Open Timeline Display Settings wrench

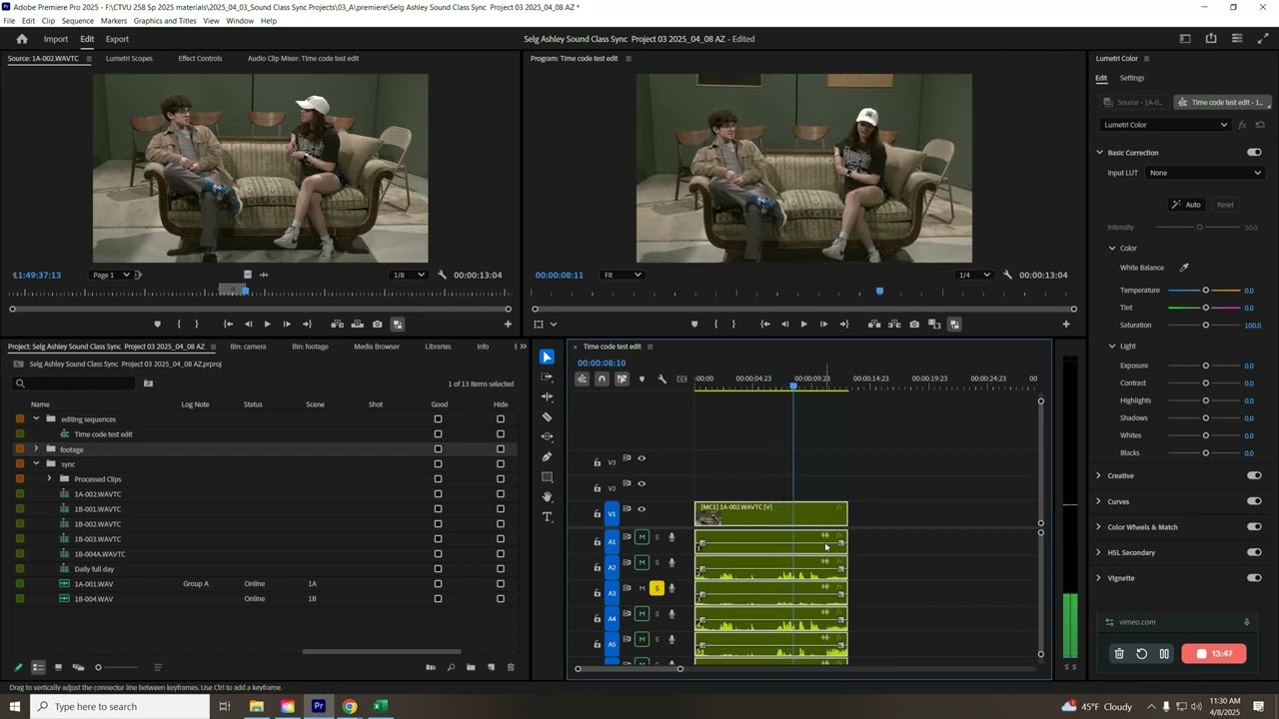[x=661, y=379]
